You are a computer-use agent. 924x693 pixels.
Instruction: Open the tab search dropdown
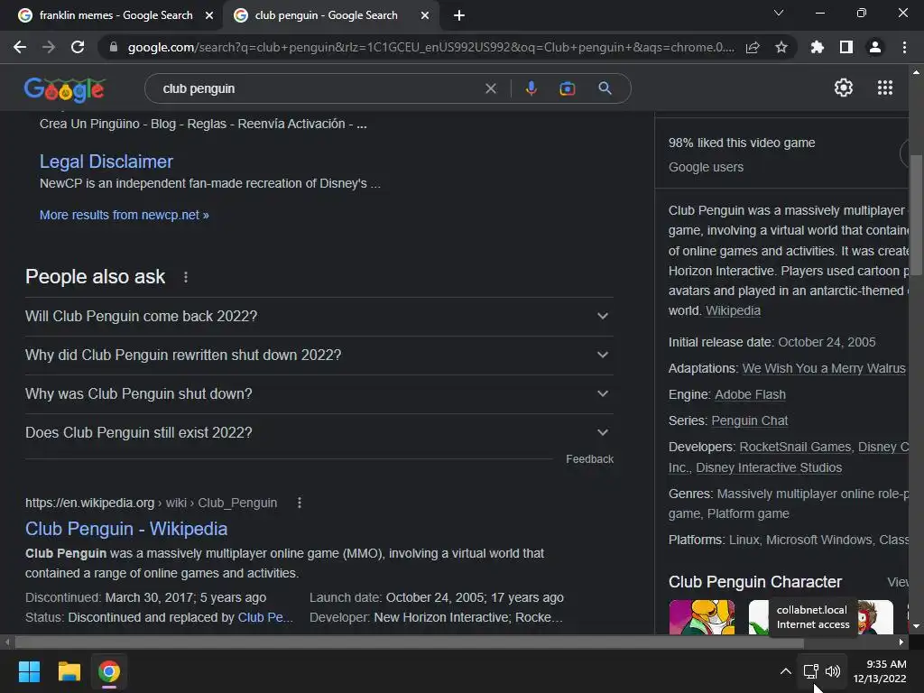(x=779, y=13)
